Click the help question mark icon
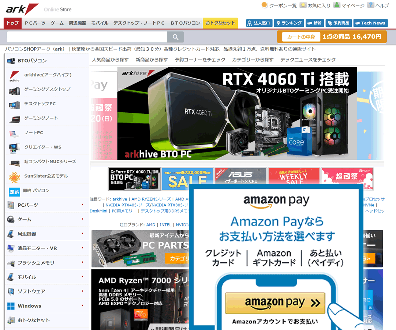Image resolution: width=396 pixels, height=330 pixels. pyautogui.click(x=370, y=5)
